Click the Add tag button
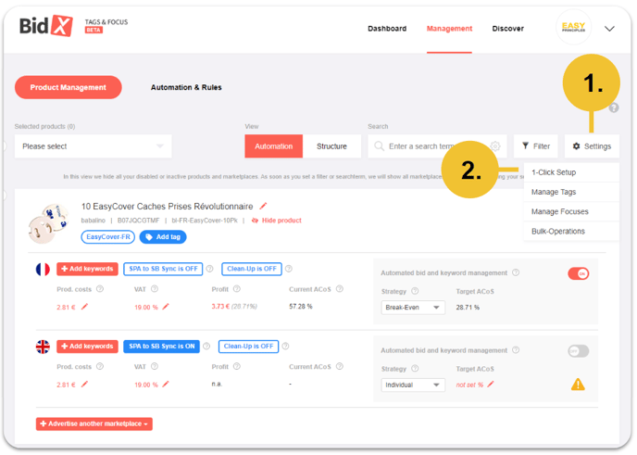This screenshot has width=637, height=455. pos(163,236)
